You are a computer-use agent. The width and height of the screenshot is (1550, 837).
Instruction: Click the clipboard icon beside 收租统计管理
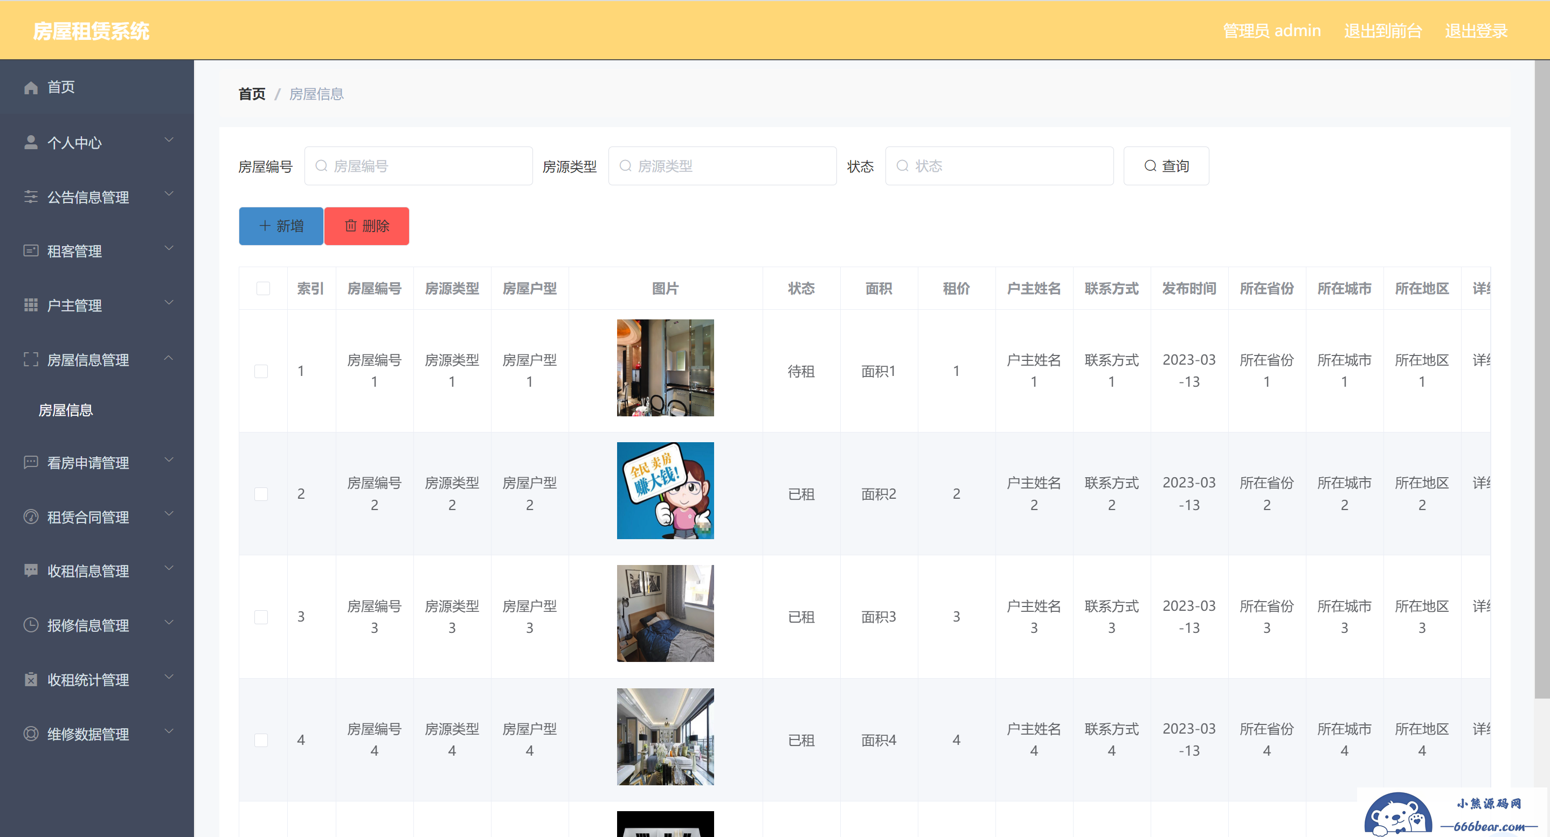31,680
